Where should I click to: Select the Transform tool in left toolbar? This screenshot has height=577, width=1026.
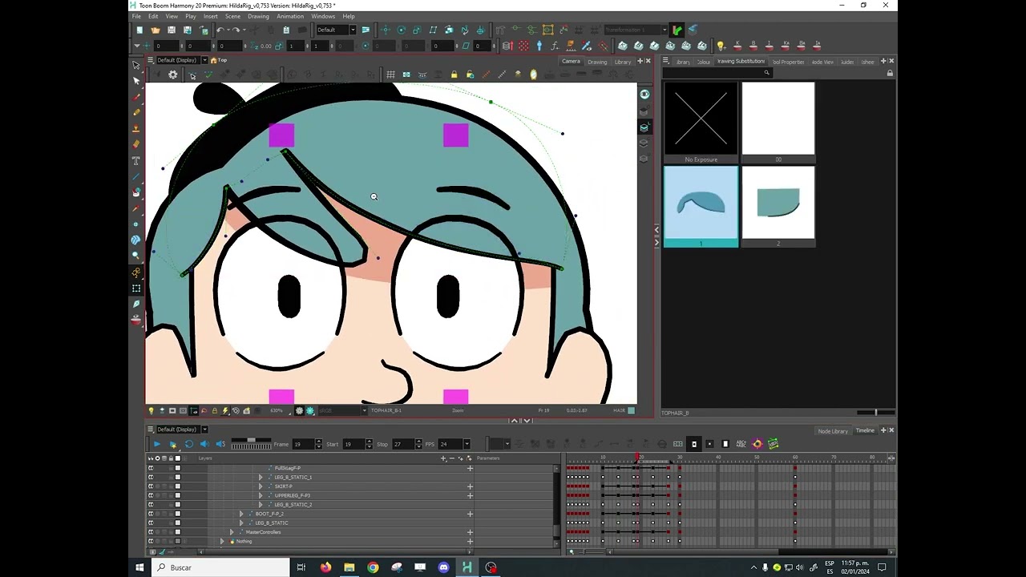click(136, 65)
